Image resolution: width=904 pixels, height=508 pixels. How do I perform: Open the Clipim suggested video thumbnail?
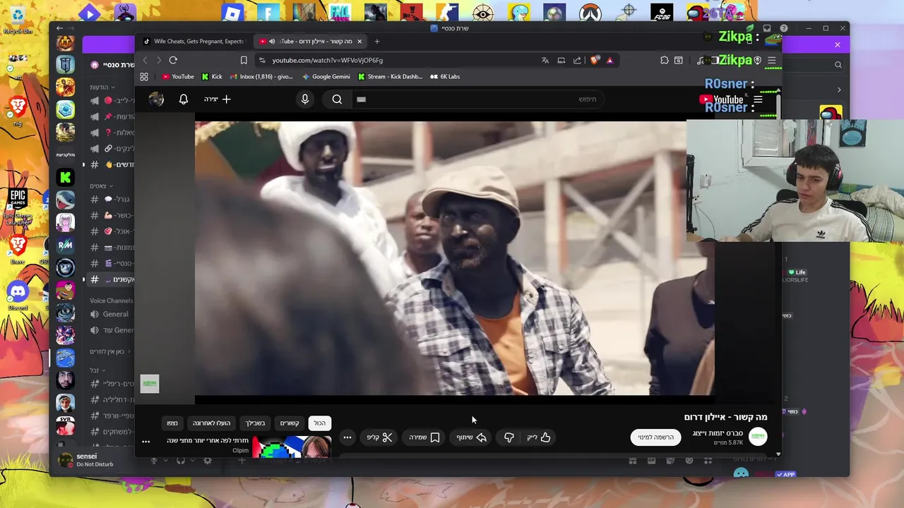click(x=292, y=447)
